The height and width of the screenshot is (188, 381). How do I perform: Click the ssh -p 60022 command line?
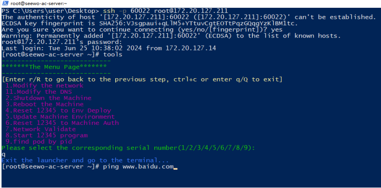pos(165,11)
